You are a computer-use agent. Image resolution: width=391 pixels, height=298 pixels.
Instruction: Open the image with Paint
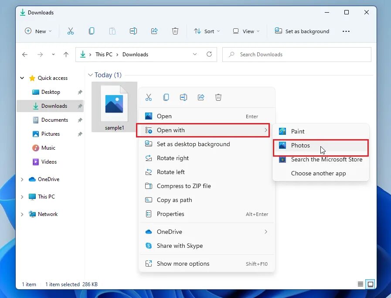point(321,131)
